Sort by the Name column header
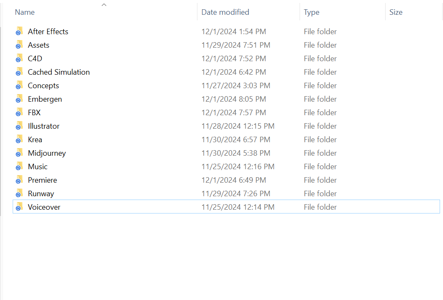Screen dimensions: 443x300 [25, 12]
